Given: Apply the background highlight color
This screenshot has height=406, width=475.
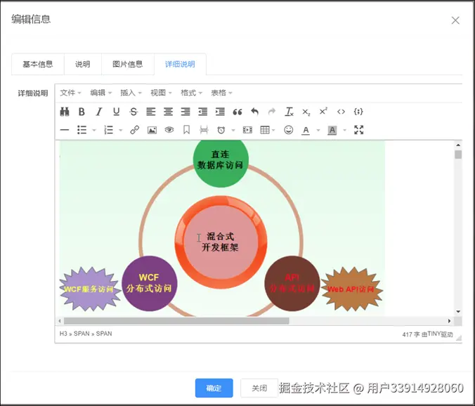Looking at the screenshot, I should pos(332,130).
